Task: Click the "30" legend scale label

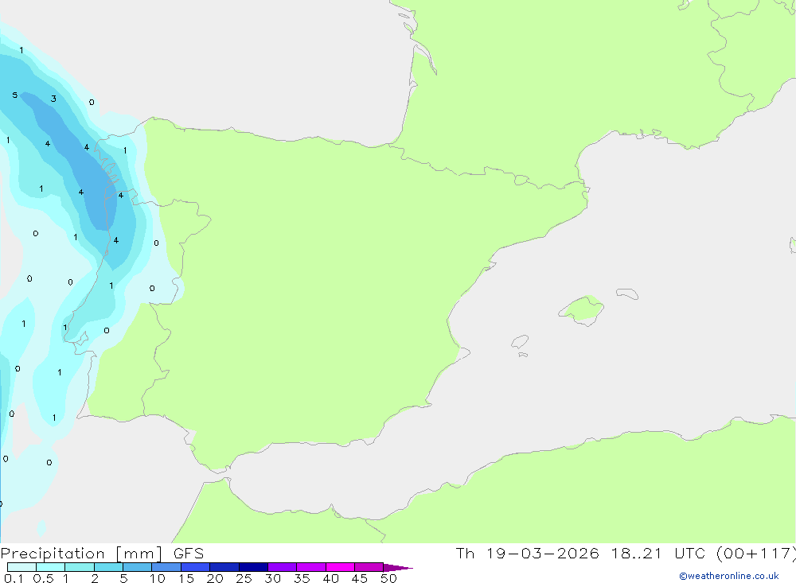Action: [273, 578]
